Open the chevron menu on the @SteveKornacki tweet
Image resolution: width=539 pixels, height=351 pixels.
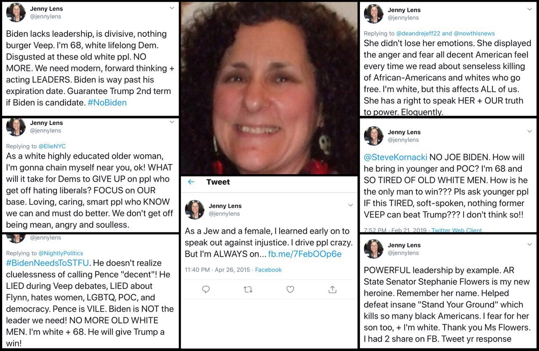click(529, 131)
